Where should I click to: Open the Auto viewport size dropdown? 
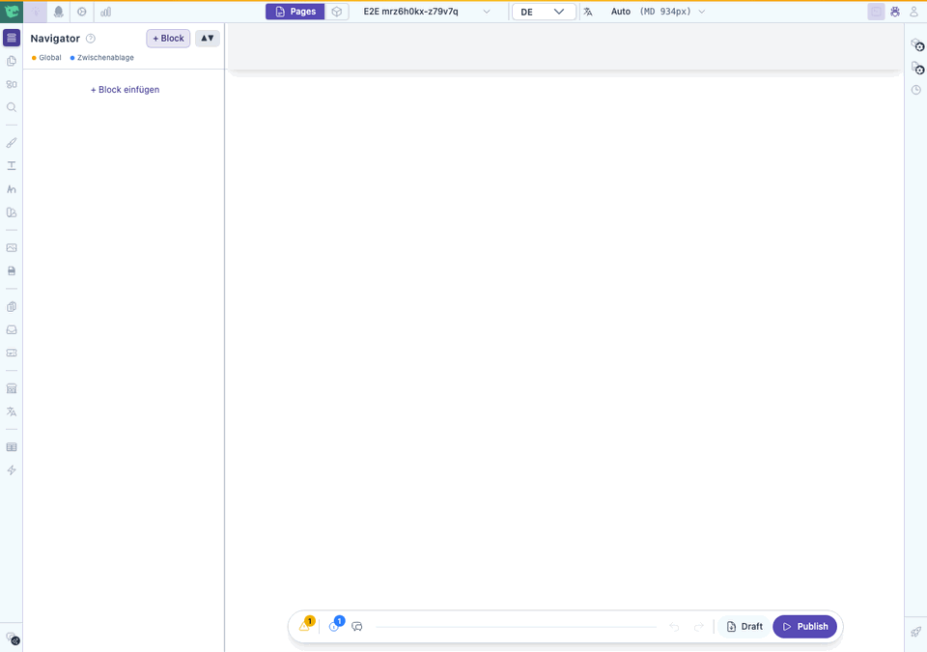tap(658, 12)
